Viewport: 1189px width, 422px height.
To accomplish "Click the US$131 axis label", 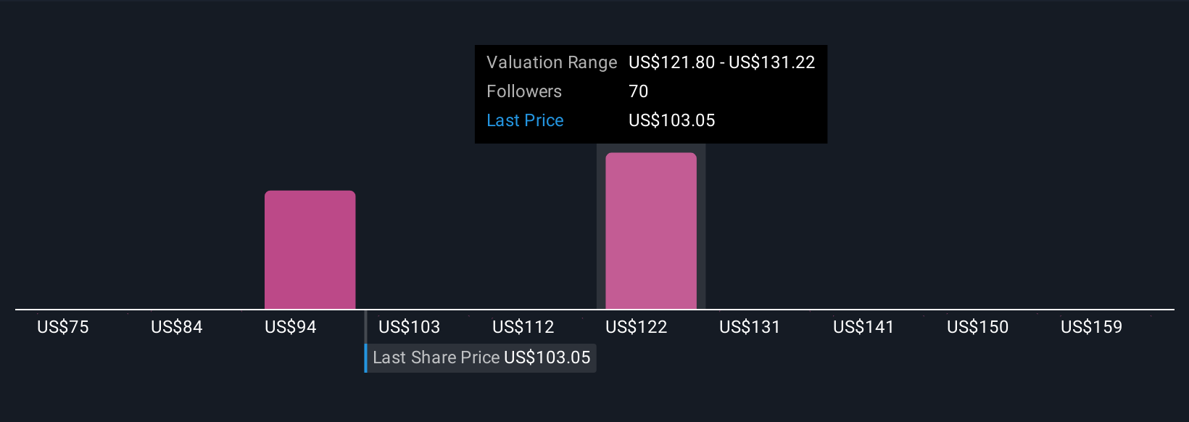I will tap(750, 327).
